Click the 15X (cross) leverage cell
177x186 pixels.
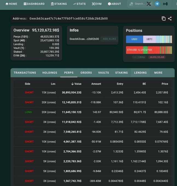pos(49,92)
